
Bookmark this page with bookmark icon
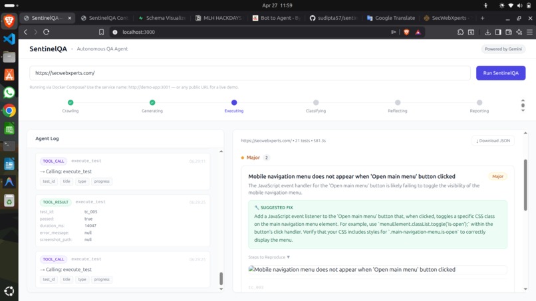coord(101,32)
